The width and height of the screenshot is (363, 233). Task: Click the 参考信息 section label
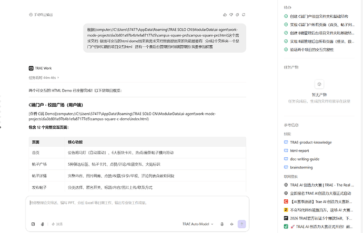[x=291, y=125]
